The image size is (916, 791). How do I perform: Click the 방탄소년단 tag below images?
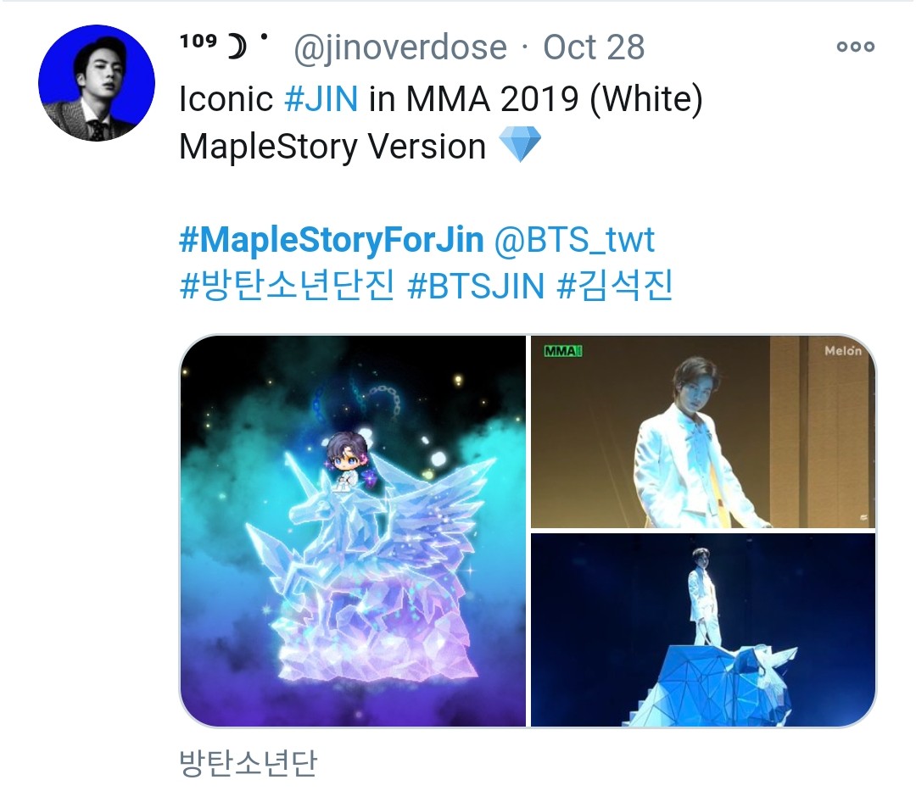[x=249, y=762]
